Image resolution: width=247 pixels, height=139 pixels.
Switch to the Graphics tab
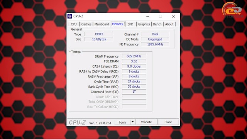point(144,24)
